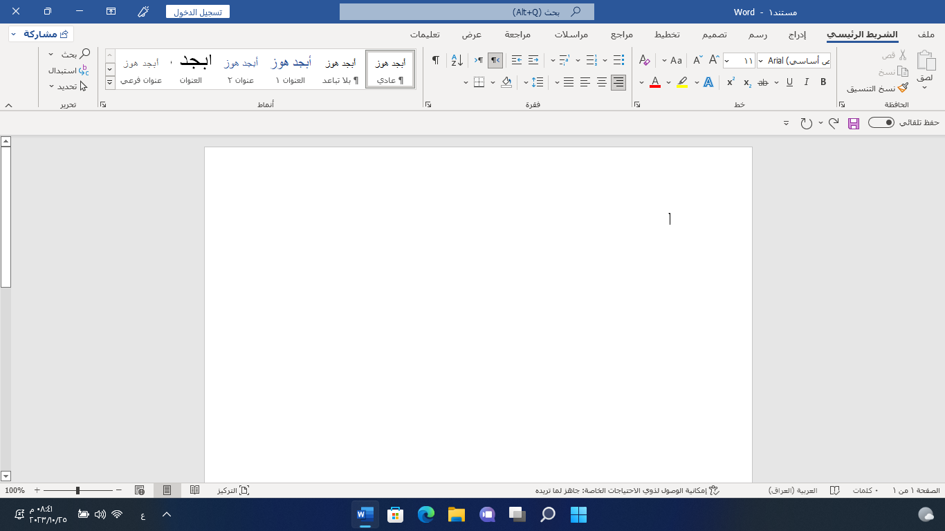Click the مشاركة (Share) button
Screen dimensions: 945x531
coord(42,34)
